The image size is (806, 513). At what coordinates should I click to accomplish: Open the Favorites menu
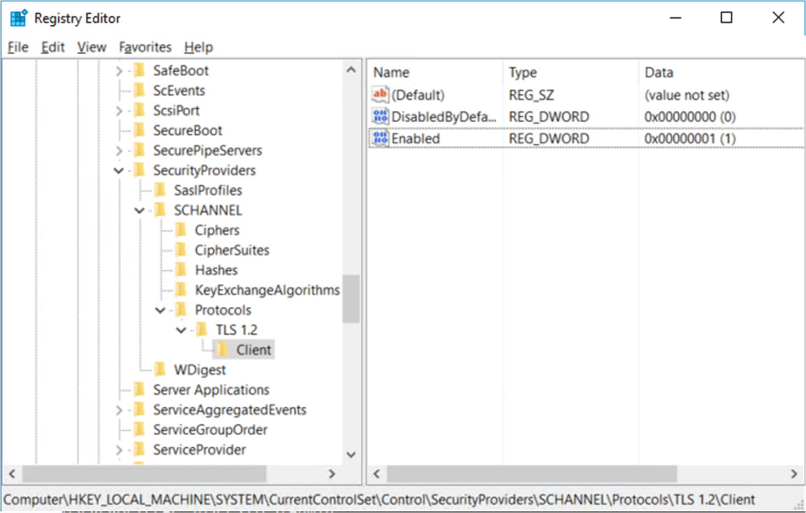144,47
